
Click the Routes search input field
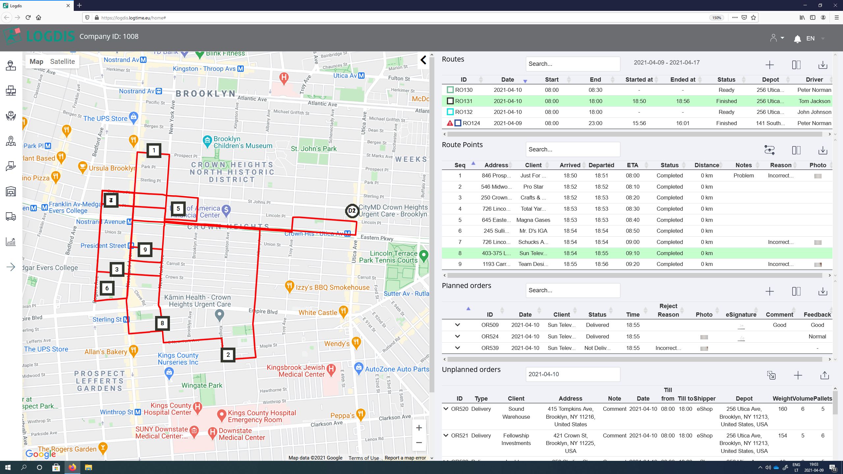point(573,64)
